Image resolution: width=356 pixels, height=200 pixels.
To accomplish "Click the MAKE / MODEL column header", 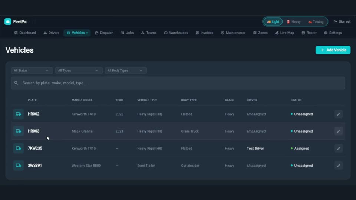I will point(82,100).
